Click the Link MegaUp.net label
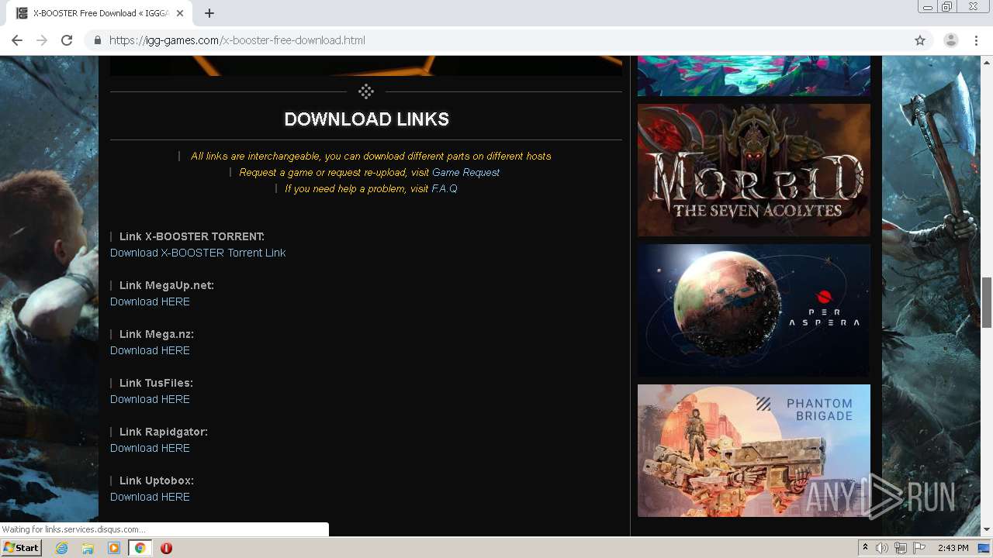Screen dimensions: 993x558 pos(166,285)
